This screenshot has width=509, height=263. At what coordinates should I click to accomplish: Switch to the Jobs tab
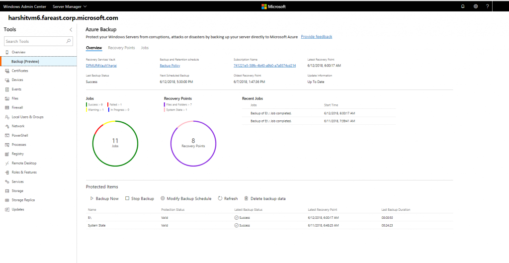145,48
